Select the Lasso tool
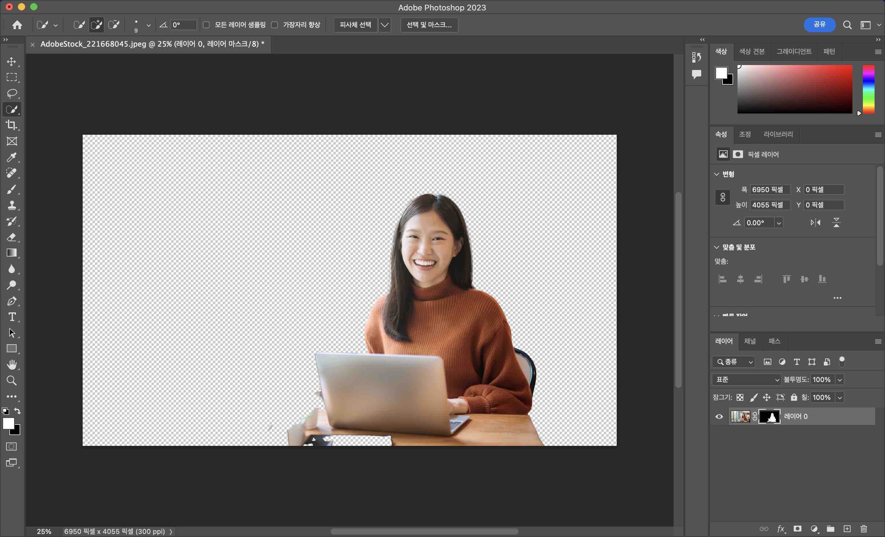This screenshot has height=537, width=885. click(x=11, y=93)
